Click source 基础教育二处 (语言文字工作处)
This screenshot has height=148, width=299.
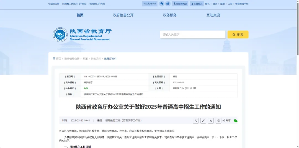tap(123, 121)
